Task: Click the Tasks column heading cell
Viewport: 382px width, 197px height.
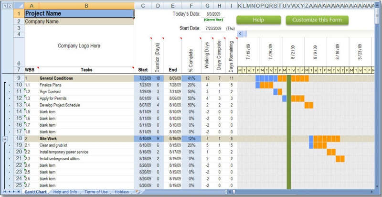Action: (x=86, y=70)
